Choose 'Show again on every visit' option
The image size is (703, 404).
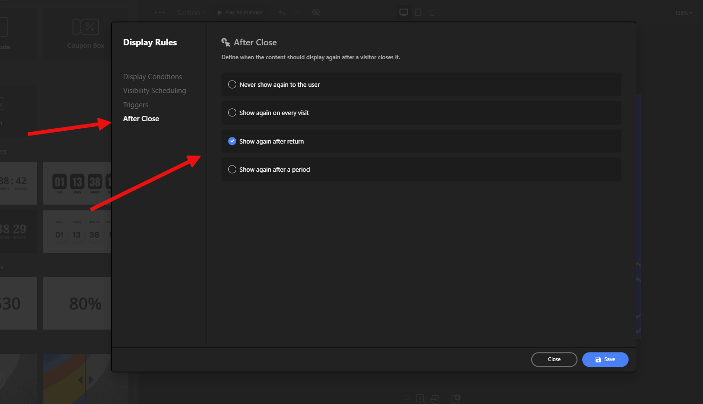click(232, 113)
